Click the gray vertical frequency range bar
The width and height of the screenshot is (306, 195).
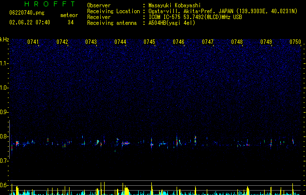click(x=9, y=139)
